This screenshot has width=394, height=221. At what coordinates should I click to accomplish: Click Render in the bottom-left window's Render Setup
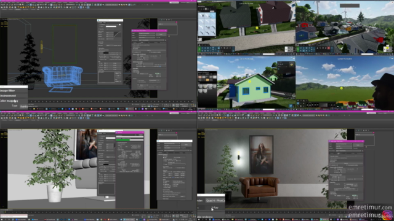pos(186,145)
